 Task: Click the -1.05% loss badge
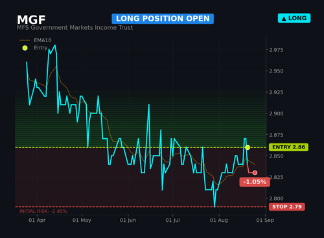pos(255,182)
